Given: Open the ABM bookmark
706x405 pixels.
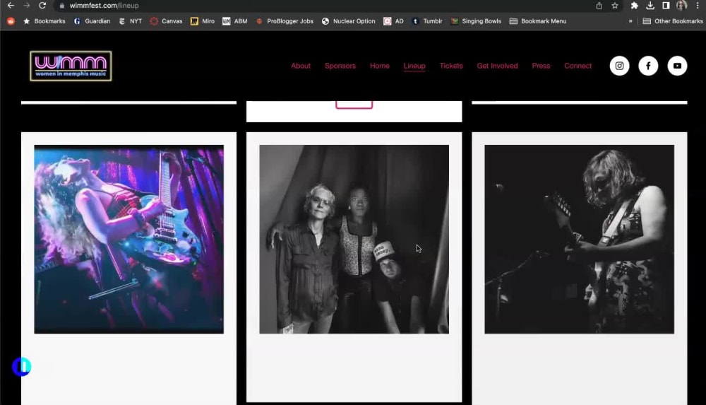Looking at the screenshot, I should (x=235, y=21).
